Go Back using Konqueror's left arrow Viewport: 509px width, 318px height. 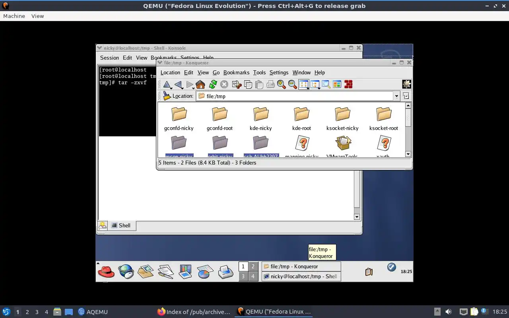178,84
